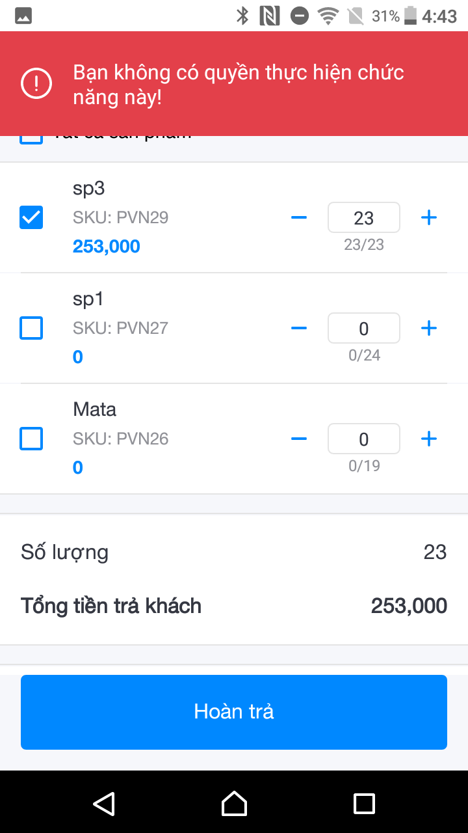Increase Mata quantity with plus icon
This screenshot has height=833, width=468.
pos(428,439)
